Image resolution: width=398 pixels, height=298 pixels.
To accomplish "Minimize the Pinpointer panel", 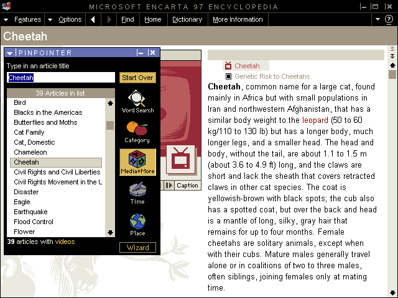I will coord(140,52).
